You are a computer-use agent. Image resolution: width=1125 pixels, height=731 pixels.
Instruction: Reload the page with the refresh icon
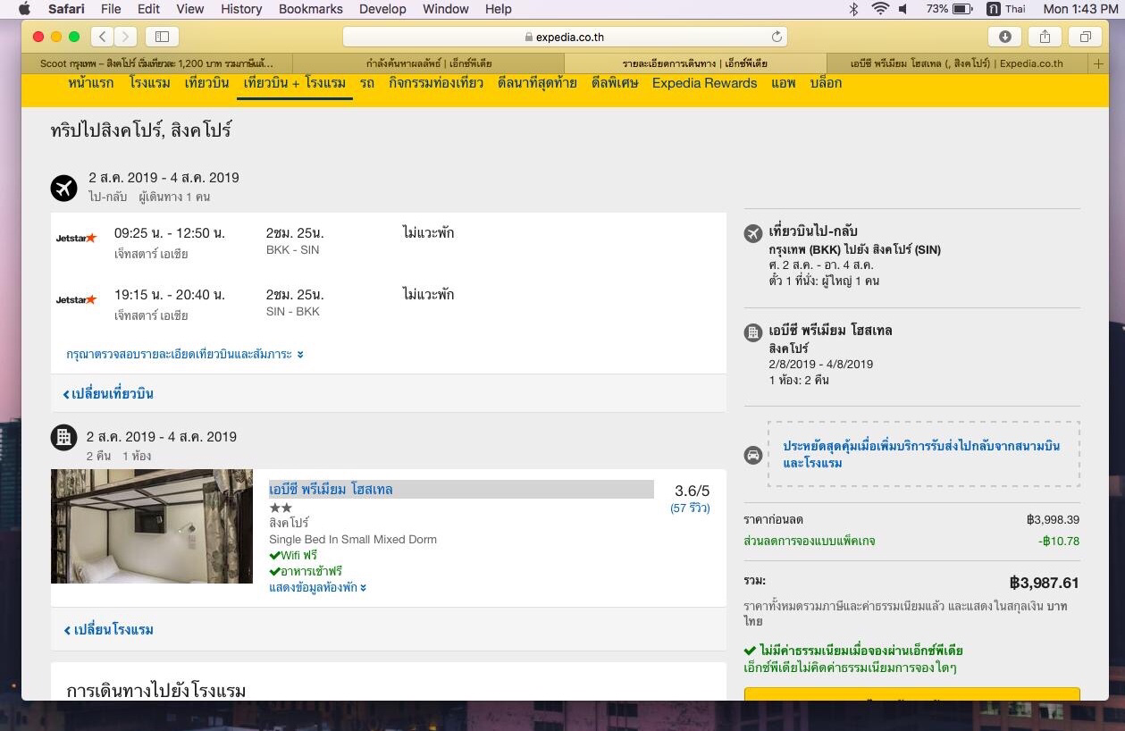point(777,37)
